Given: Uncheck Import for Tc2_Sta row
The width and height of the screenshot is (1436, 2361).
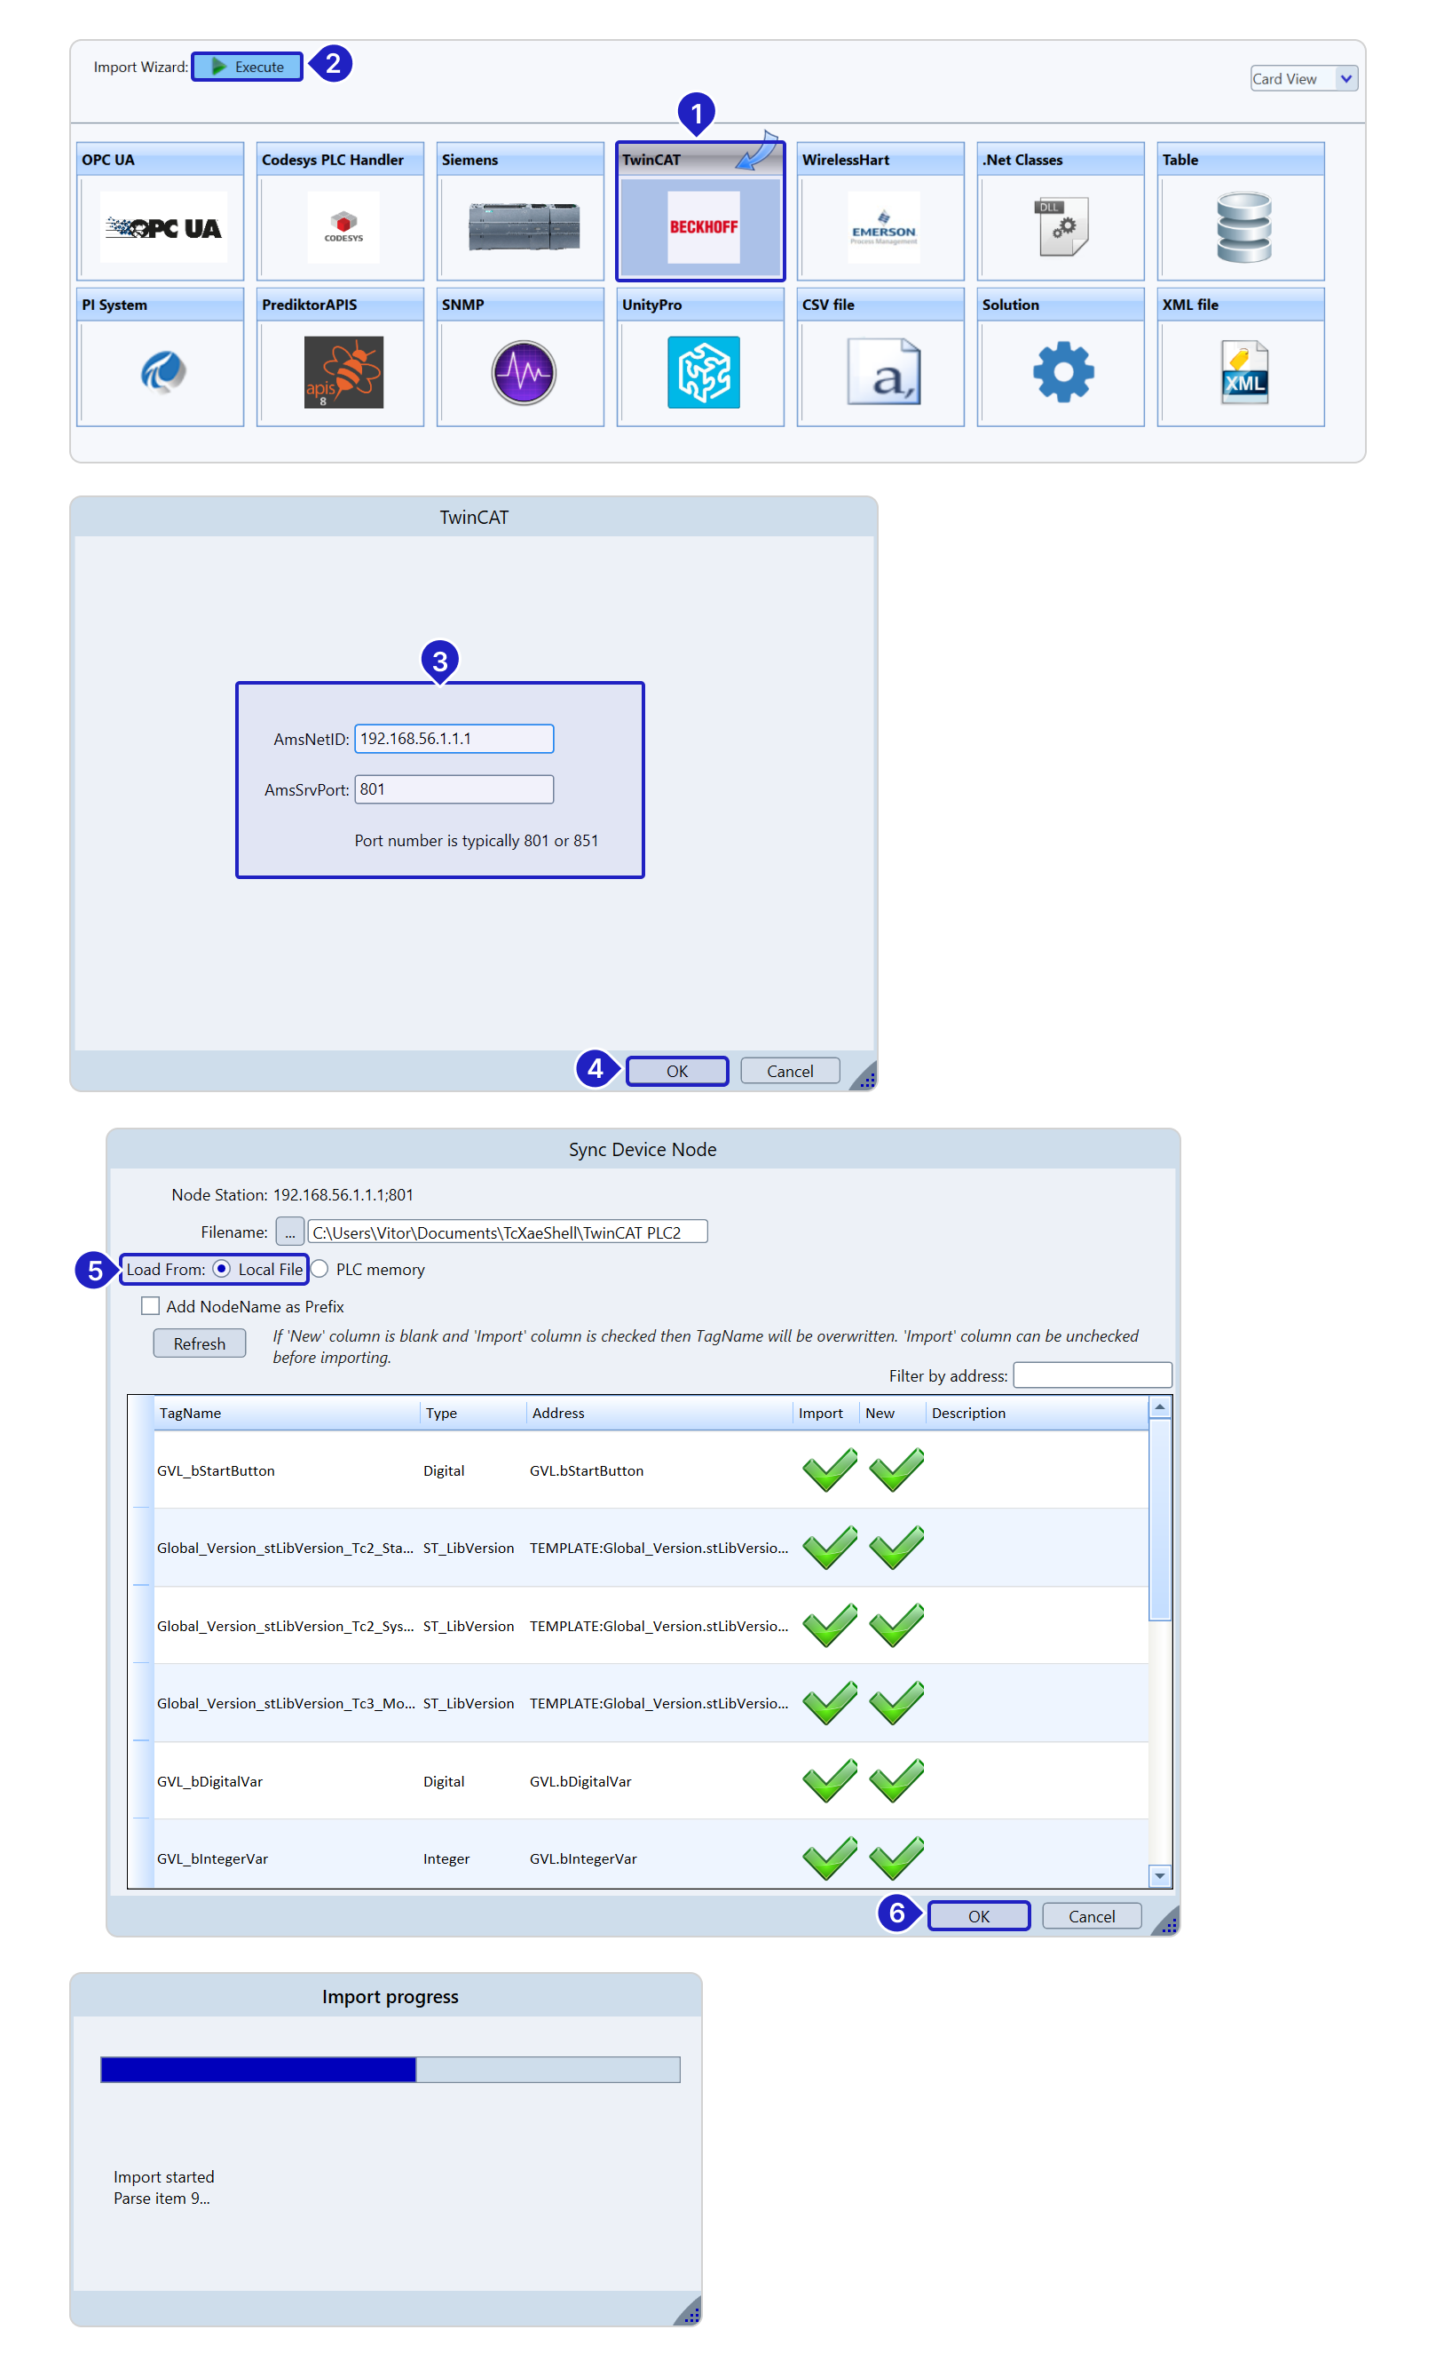Looking at the screenshot, I should coord(830,1548).
